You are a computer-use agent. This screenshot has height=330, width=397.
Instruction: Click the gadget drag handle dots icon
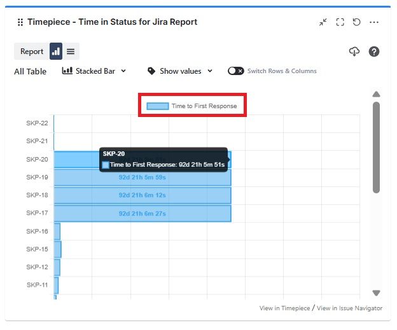click(20, 22)
